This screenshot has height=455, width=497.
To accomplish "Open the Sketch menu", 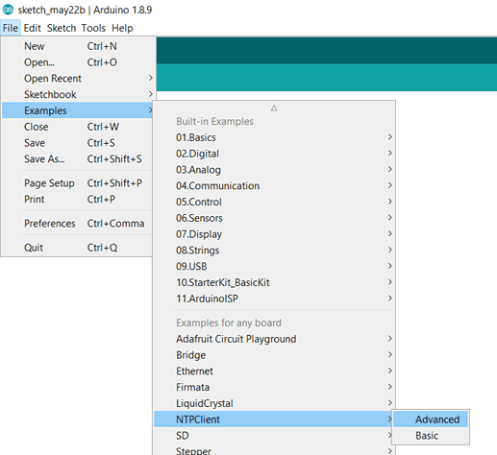I will pos(62,28).
